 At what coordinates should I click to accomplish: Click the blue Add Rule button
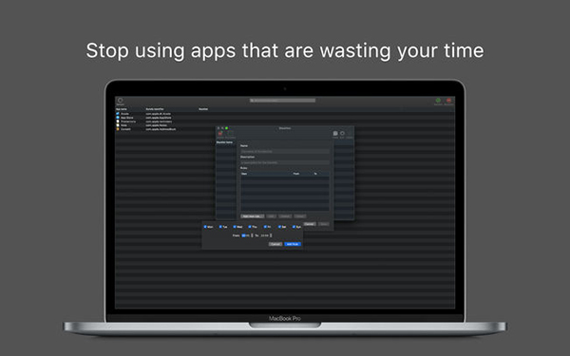[293, 244]
